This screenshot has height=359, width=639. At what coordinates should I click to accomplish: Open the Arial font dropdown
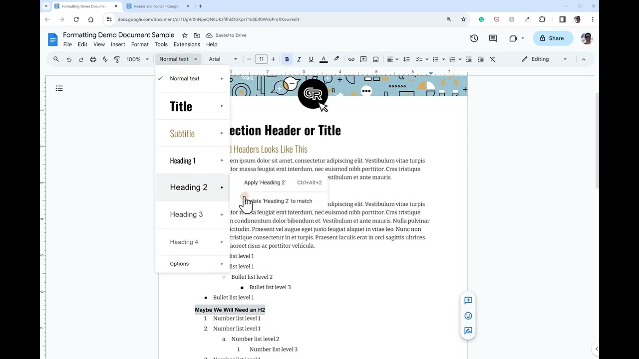click(223, 59)
